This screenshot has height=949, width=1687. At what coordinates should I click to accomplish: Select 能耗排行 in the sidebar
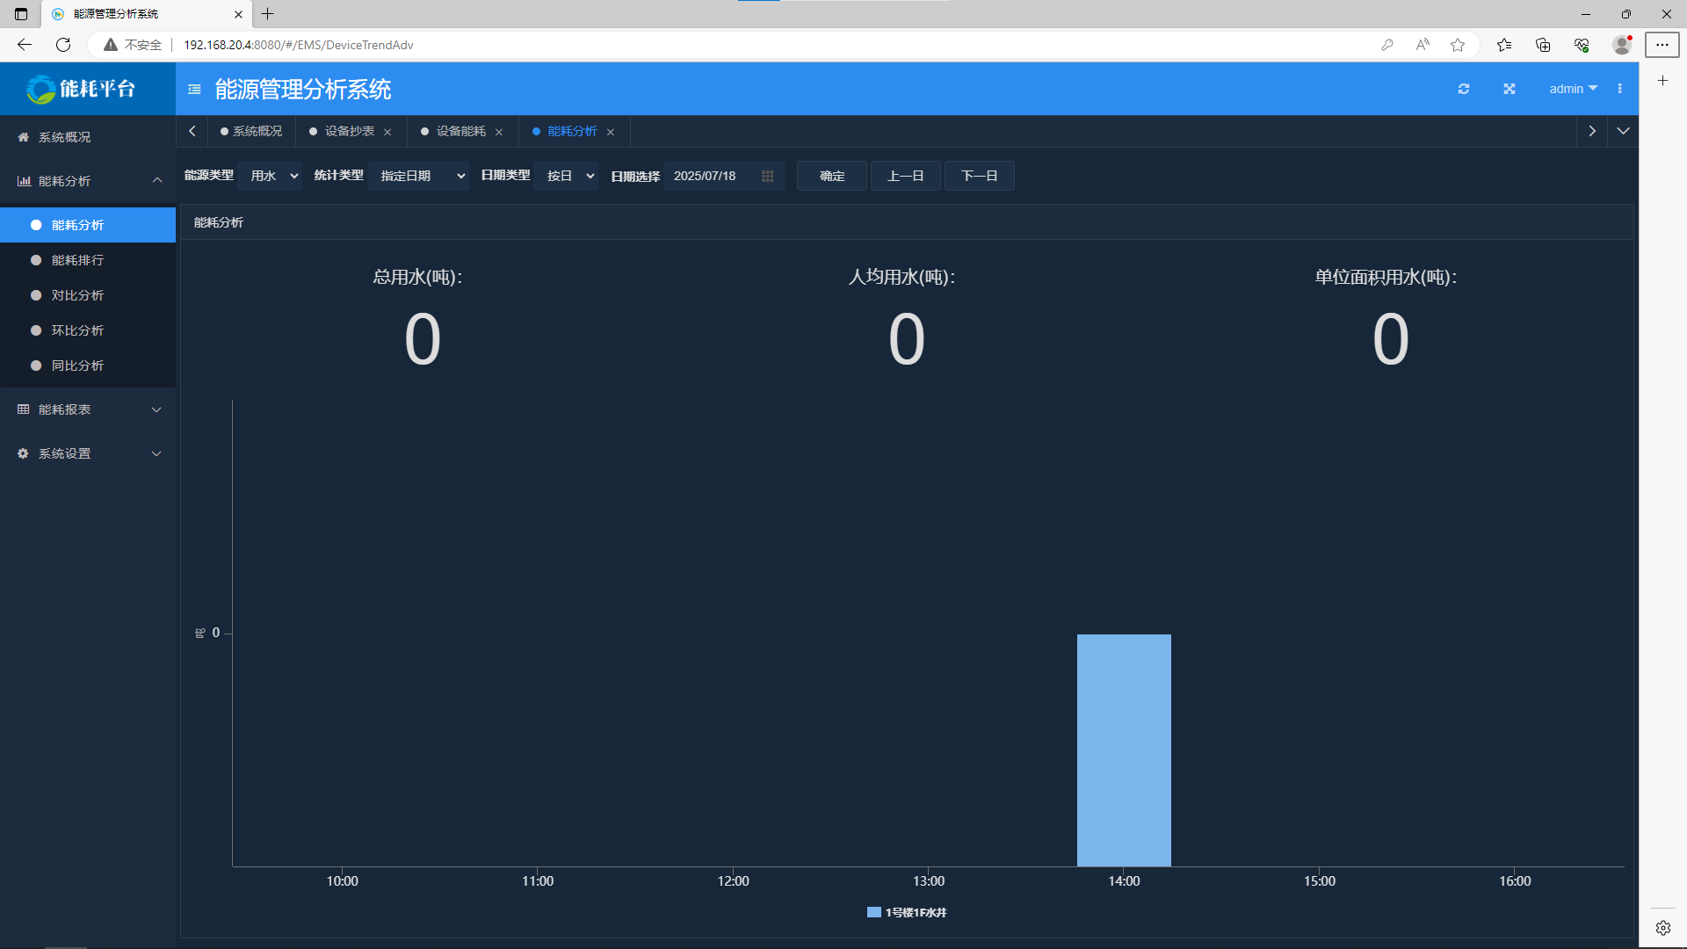pyautogui.click(x=77, y=260)
